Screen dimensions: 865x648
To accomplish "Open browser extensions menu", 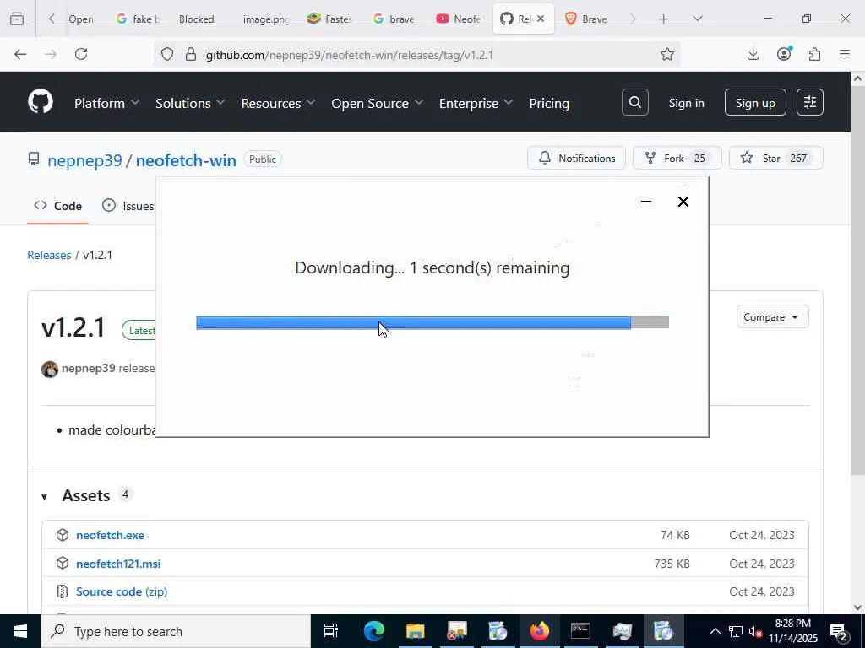I will 814,54.
